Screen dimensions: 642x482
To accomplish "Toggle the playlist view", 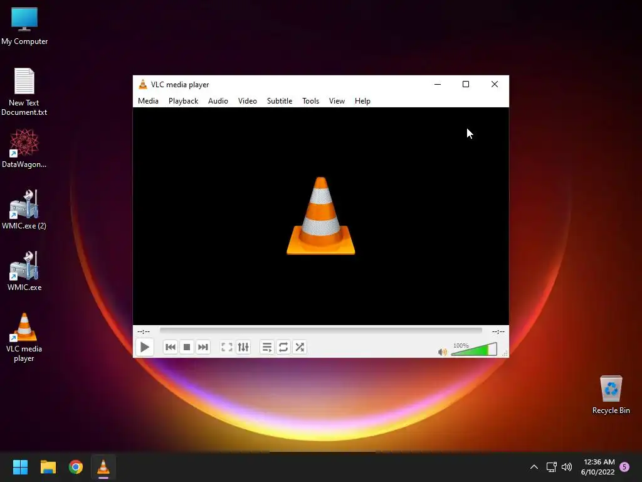I will pyautogui.click(x=267, y=347).
